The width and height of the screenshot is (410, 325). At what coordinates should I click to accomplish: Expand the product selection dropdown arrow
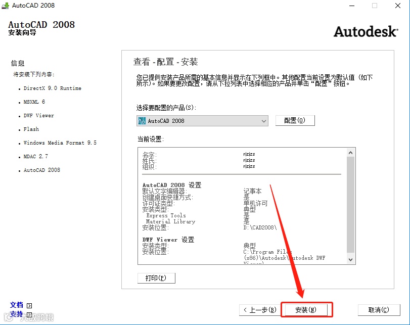[x=264, y=121]
